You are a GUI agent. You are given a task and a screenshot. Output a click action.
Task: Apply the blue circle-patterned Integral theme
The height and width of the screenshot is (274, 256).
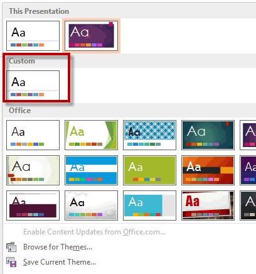pyautogui.click(x=150, y=135)
